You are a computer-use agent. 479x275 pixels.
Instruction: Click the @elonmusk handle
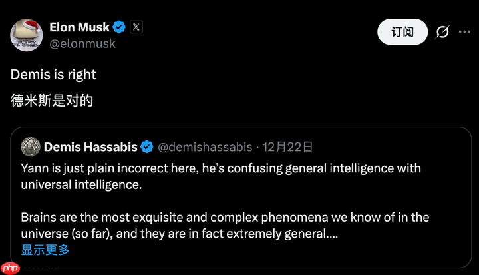[82, 43]
